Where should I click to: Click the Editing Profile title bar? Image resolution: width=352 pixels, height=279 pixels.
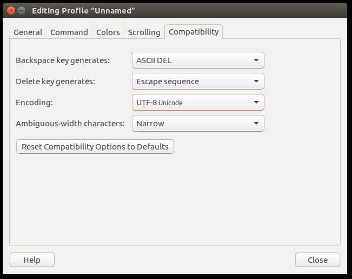tap(162, 10)
